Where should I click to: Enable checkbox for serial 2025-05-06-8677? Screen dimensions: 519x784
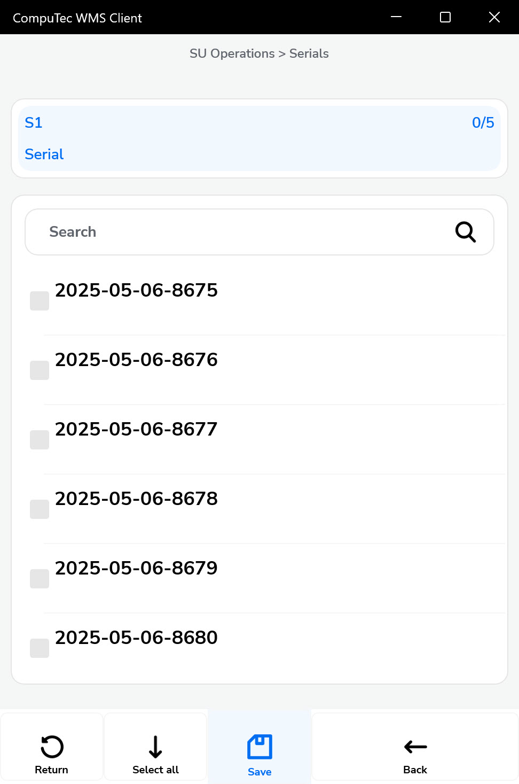point(40,440)
